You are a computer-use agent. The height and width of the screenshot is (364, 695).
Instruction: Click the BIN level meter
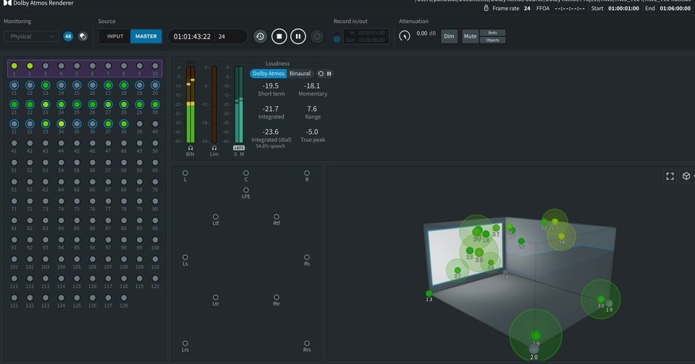click(x=190, y=104)
